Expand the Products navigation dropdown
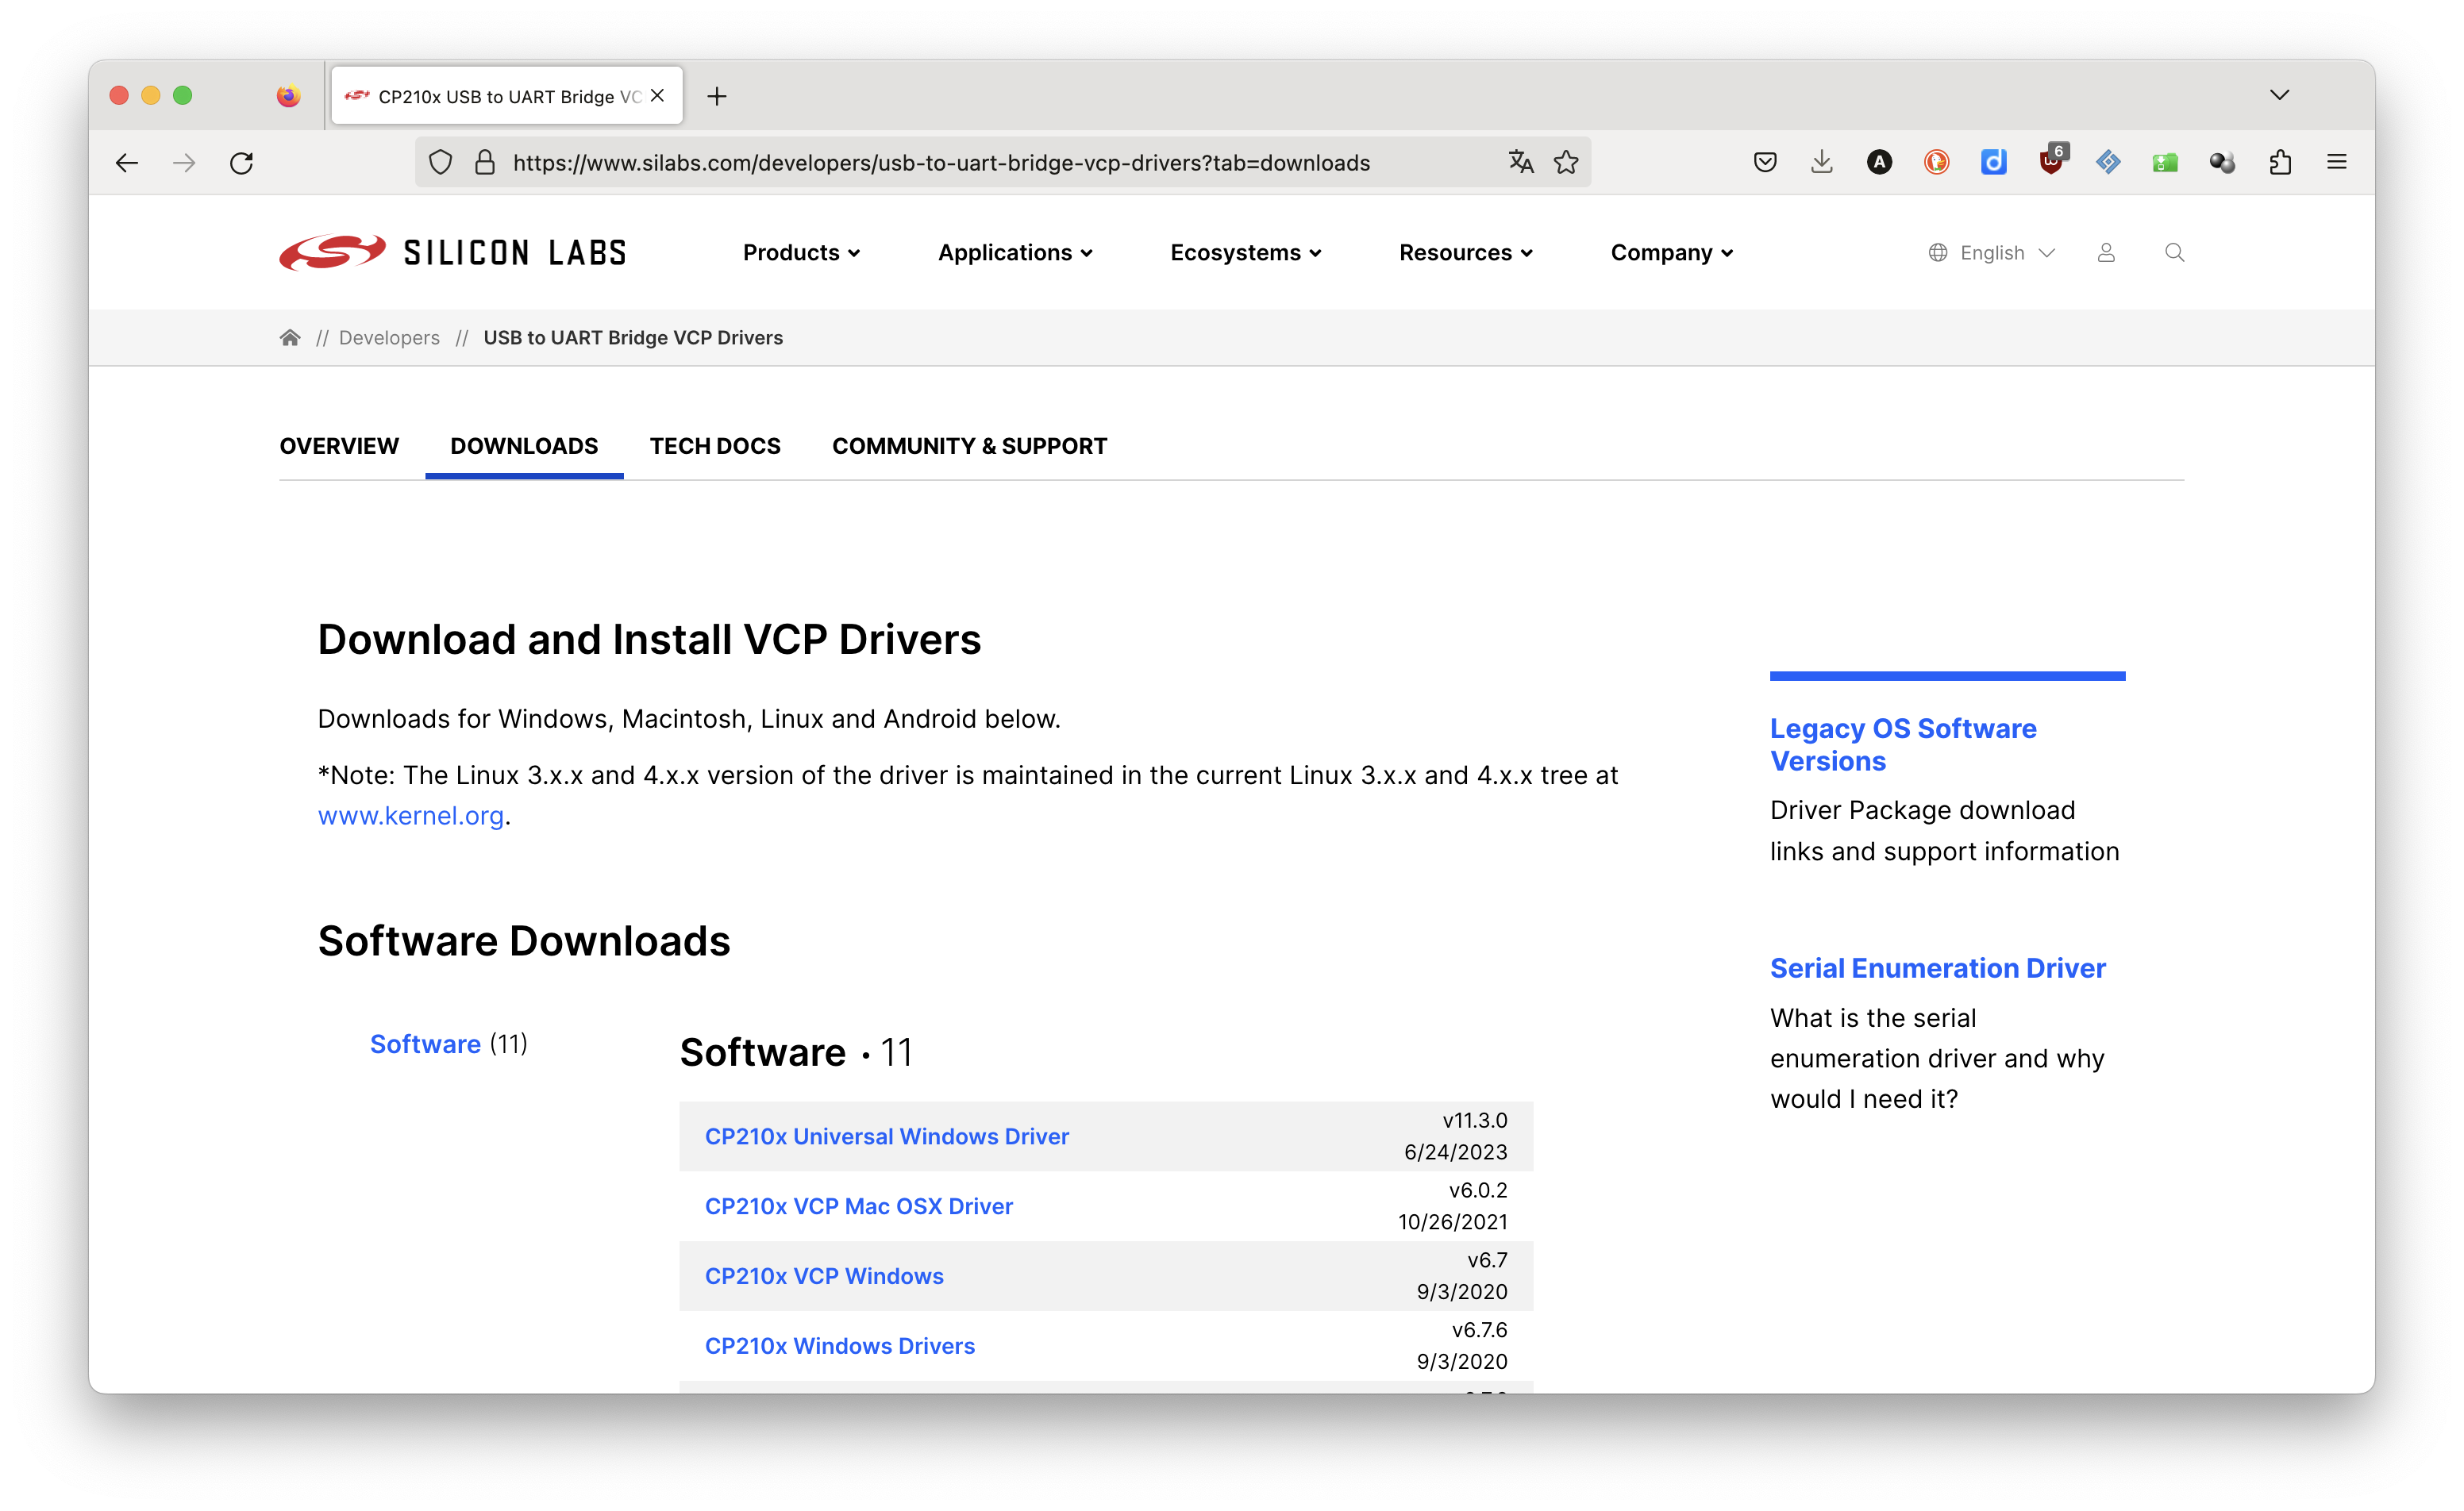 (801, 253)
